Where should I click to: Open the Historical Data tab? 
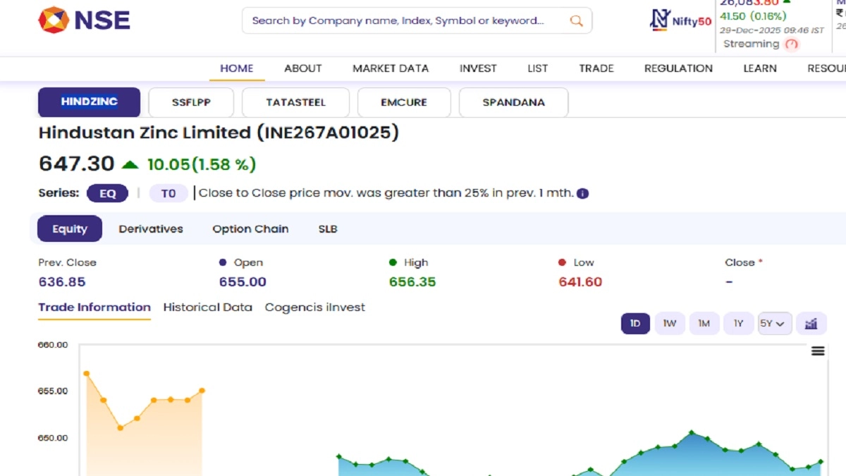coord(207,307)
